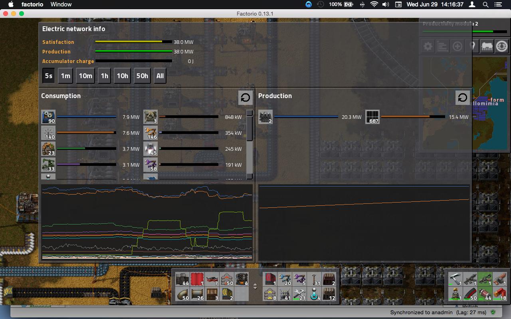This screenshot has height=319, width=511.
Task: Select green highlighted ammo slot with 44
Action: point(485,294)
